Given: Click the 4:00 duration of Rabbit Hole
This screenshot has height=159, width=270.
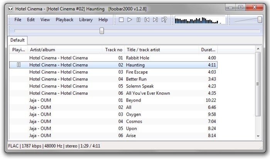Looking at the screenshot, I should 212,58.
